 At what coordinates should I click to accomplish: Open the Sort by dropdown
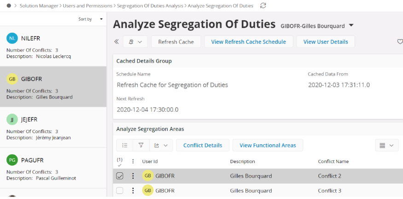[x=91, y=19]
